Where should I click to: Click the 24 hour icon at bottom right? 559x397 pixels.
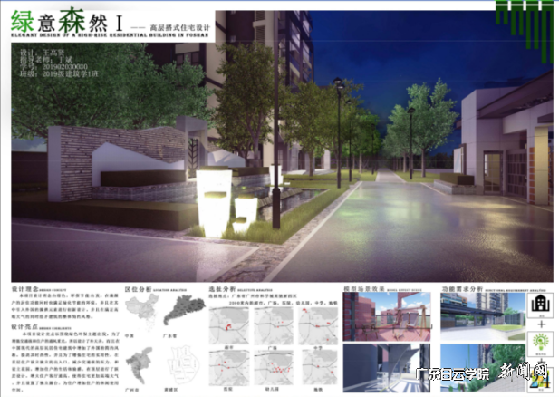click(x=541, y=380)
